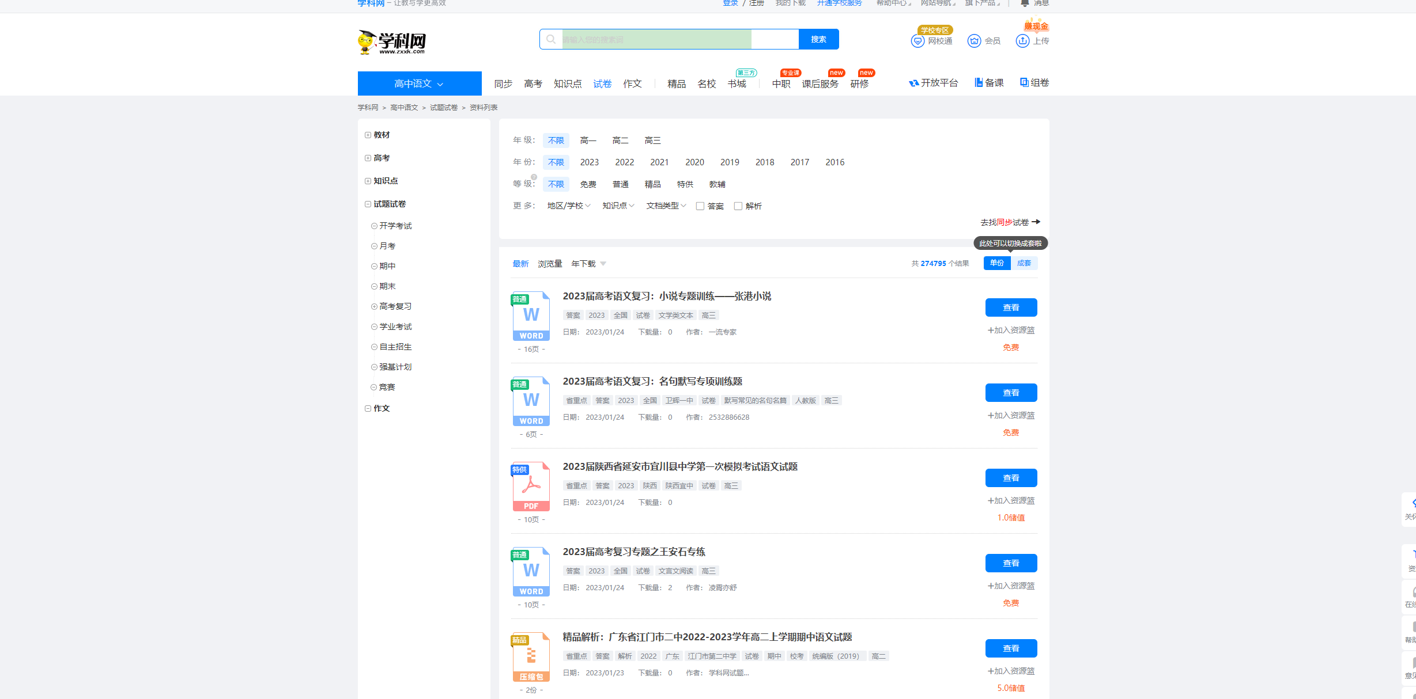Expand sidebar 知识点 tree node

pos(368,181)
